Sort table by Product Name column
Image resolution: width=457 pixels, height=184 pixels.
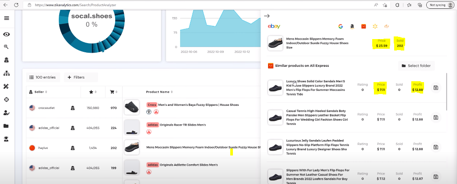point(159,92)
